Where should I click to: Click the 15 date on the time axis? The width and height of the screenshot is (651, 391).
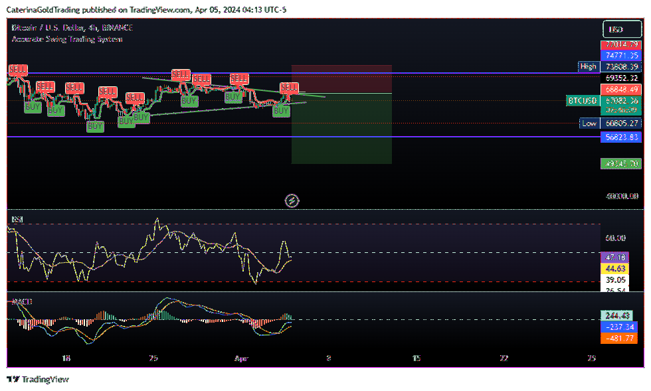pos(417,358)
